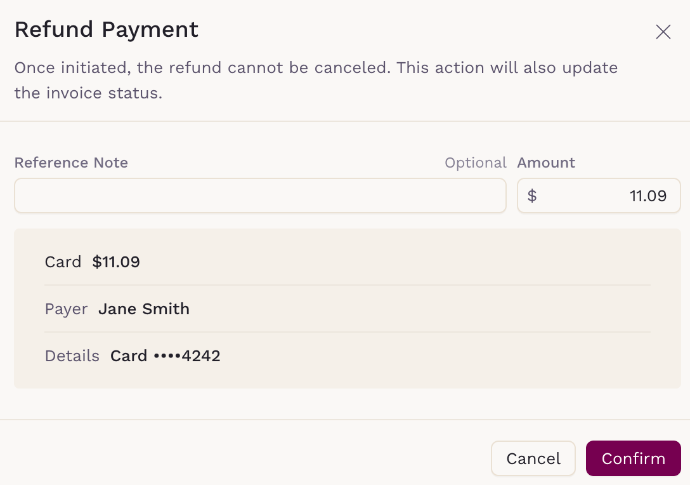The height and width of the screenshot is (485, 690).
Task: Click the masked dots before 4242
Action: tap(167, 356)
